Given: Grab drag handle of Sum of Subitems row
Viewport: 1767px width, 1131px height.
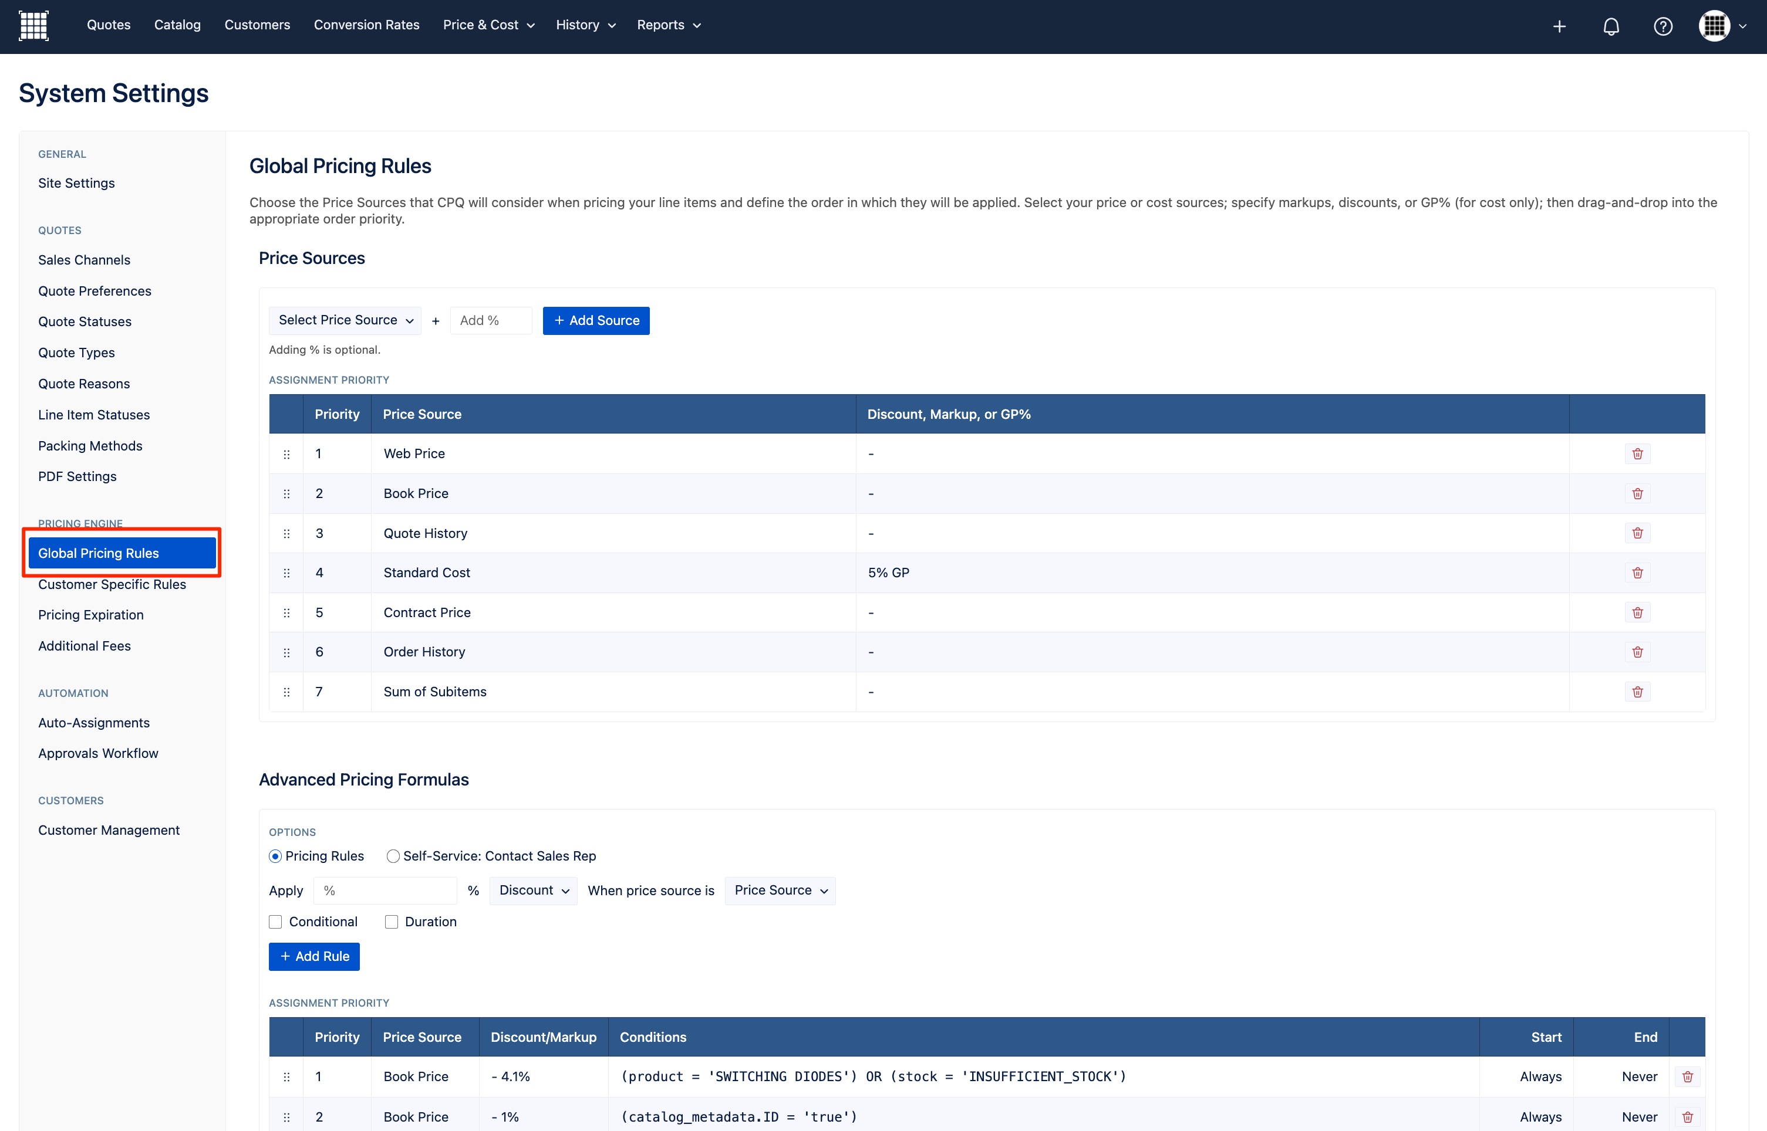Looking at the screenshot, I should pos(286,692).
